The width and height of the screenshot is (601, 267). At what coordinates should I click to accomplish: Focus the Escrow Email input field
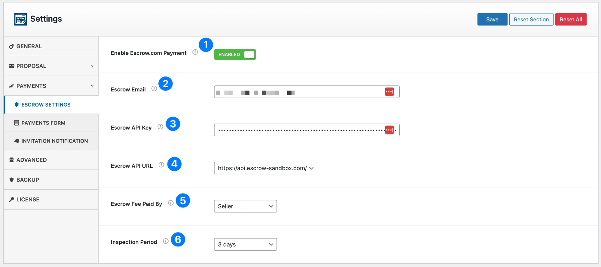(307, 92)
